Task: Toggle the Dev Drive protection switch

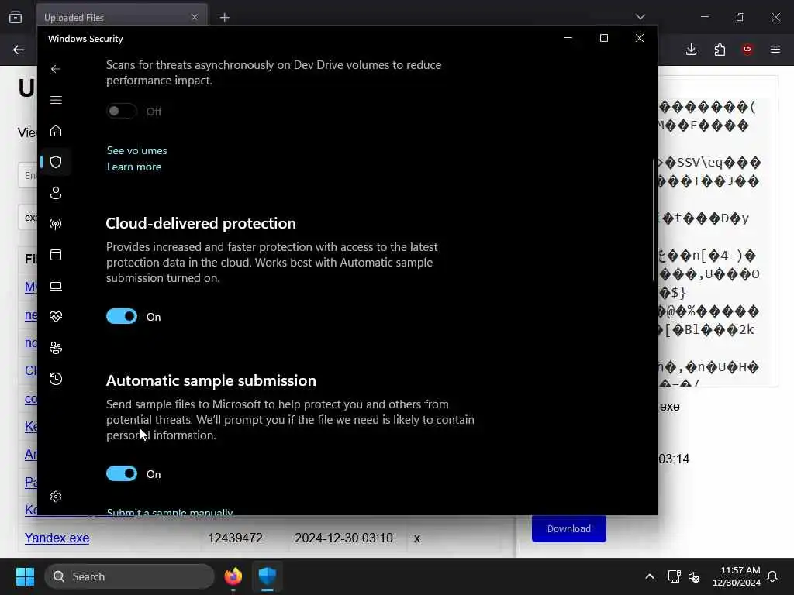Action: coord(122,112)
